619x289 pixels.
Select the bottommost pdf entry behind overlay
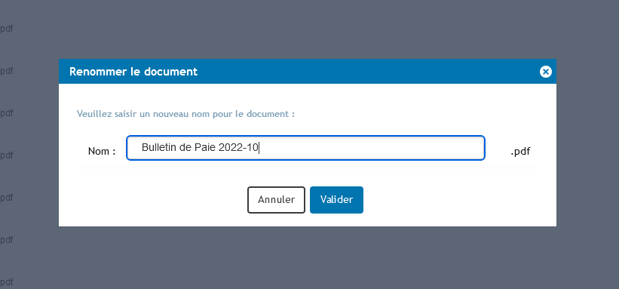(x=7, y=282)
